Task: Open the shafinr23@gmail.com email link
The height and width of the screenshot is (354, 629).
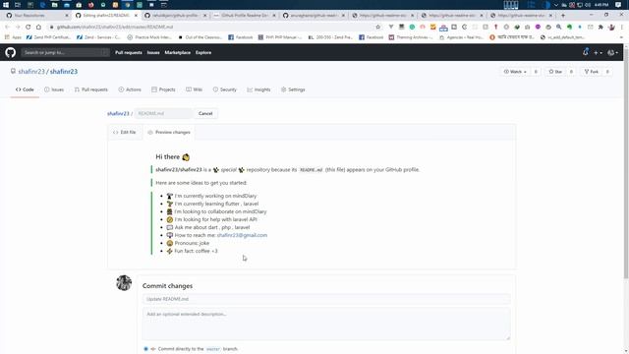Action: 242,235
